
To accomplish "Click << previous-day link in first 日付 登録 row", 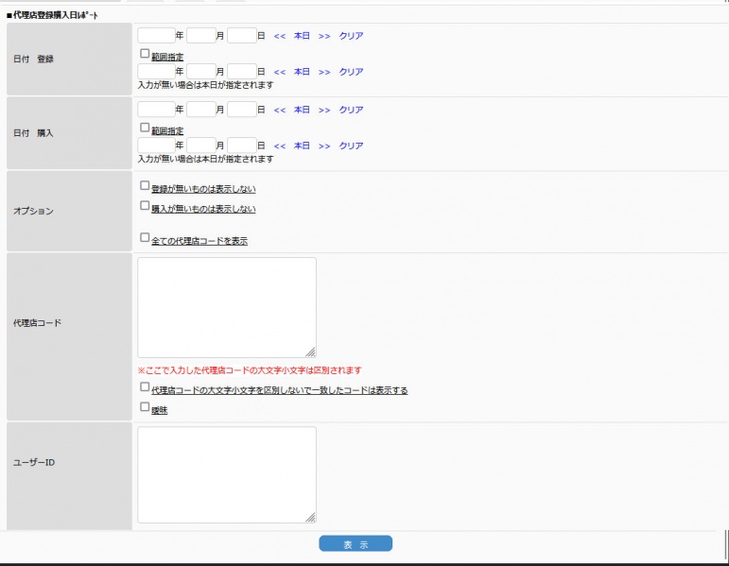I will coord(279,36).
